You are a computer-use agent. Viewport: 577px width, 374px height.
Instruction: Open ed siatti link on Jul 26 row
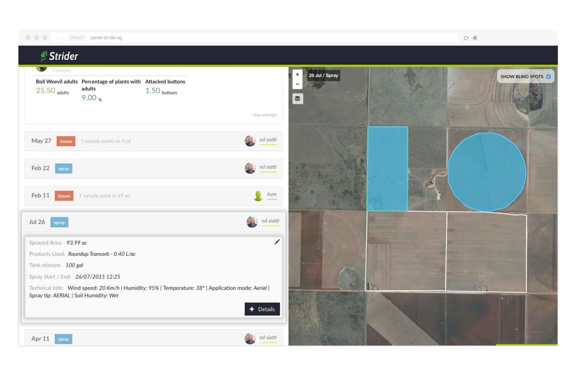tap(270, 221)
